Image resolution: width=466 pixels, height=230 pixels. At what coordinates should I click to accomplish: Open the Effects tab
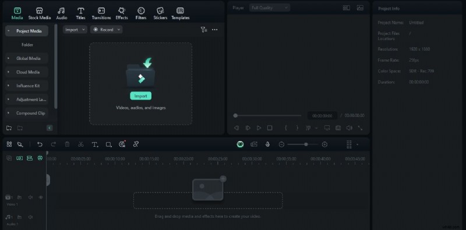coord(122,13)
